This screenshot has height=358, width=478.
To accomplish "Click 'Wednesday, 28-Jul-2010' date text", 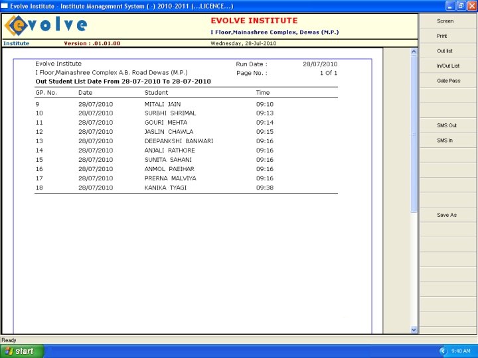I will (243, 43).
